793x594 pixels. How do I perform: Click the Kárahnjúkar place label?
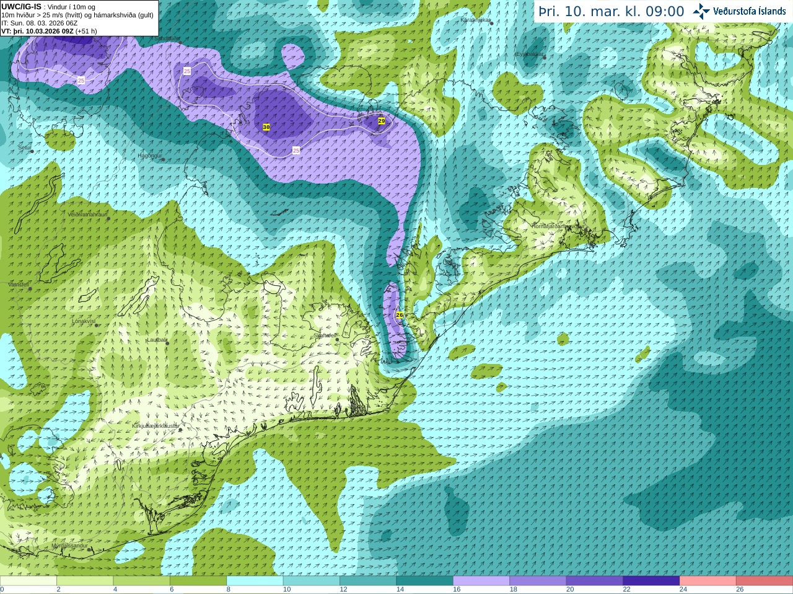[475, 20]
